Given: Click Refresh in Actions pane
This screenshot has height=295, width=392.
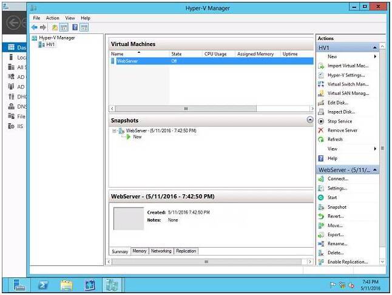Looking at the screenshot, I should [x=335, y=140].
